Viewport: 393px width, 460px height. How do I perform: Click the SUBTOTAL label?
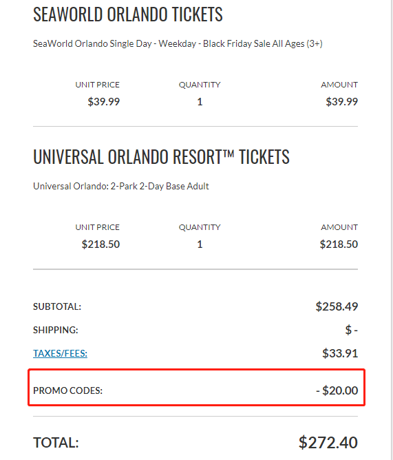(57, 306)
